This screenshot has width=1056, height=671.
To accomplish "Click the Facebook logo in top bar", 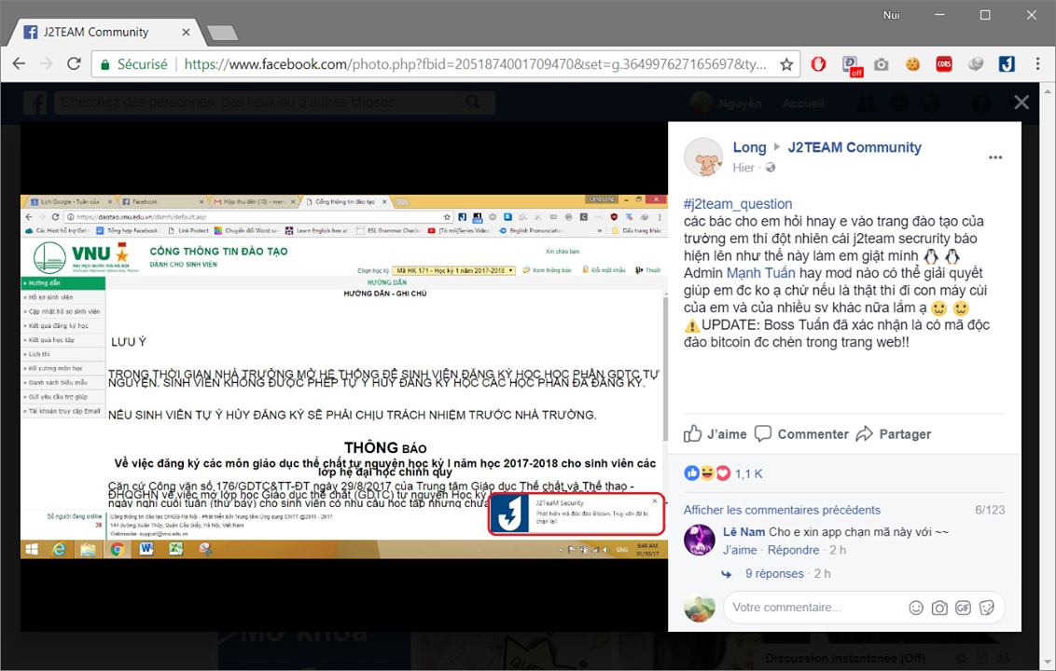I will [x=35, y=103].
